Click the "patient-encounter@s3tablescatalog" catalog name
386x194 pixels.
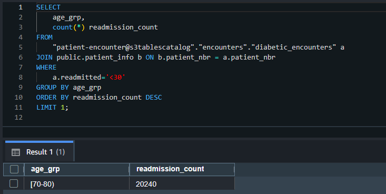[x=124, y=47]
